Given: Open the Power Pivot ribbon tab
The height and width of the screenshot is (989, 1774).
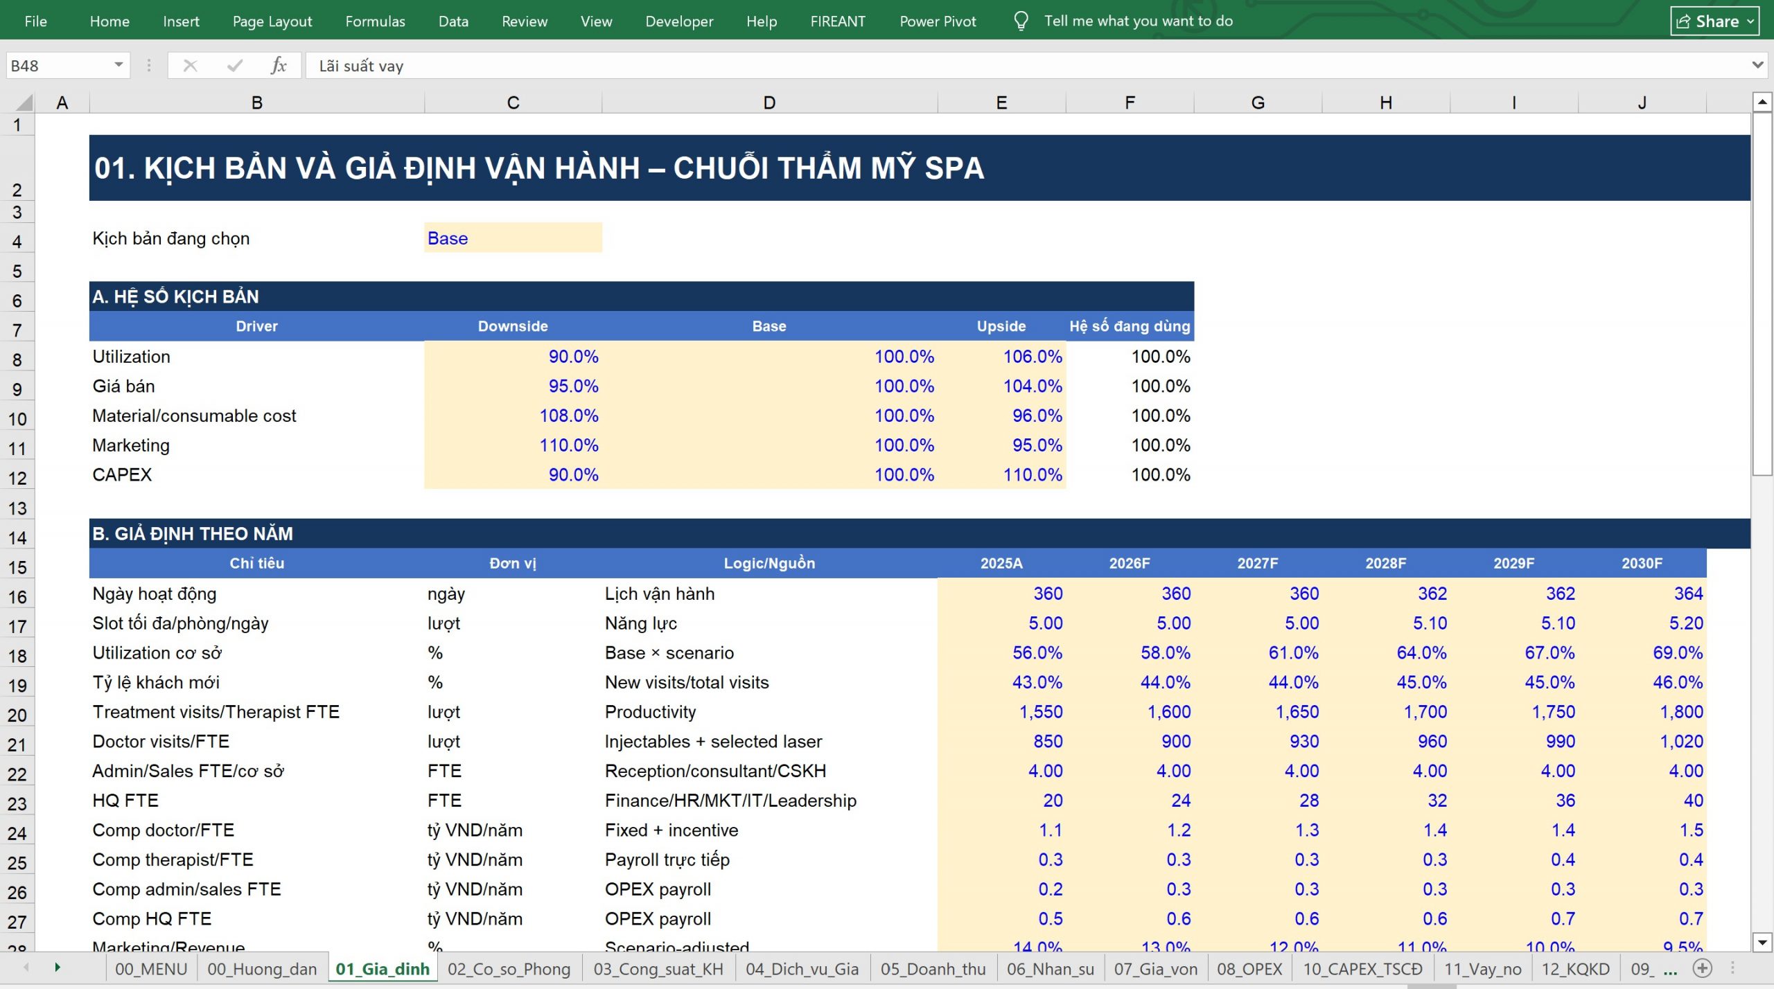Looking at the screenshot, I should point(938,21).
